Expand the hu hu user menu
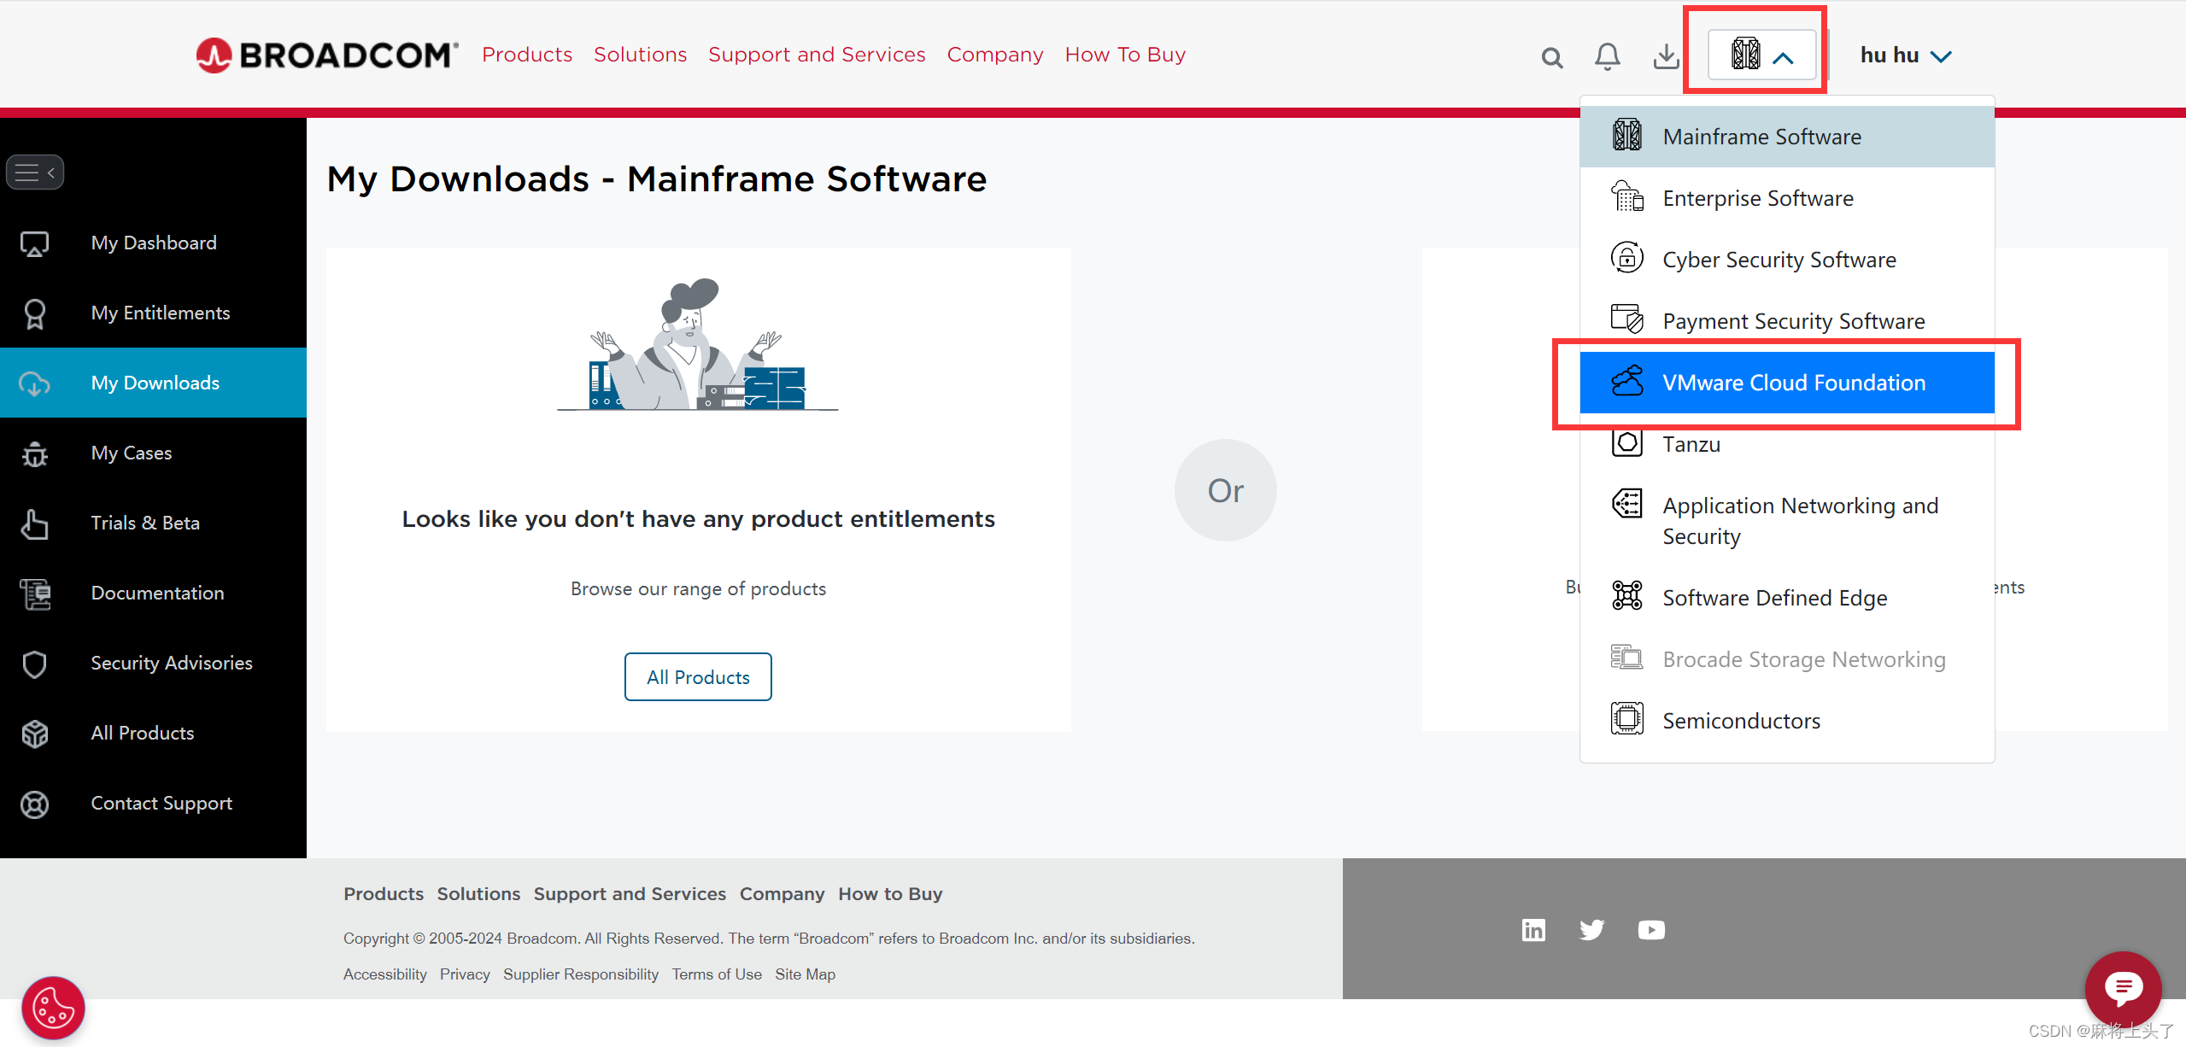The width and height of the screenshot is (2186, 1047). (1905, 56)
